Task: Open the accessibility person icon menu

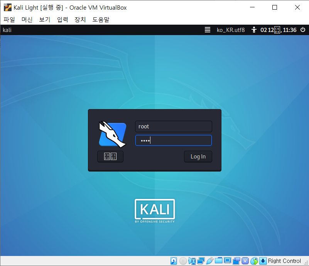Action: [x=254, y=30]
